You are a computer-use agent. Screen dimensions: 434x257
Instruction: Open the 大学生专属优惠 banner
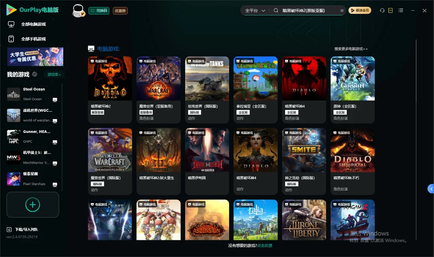(x=35, y=57)
